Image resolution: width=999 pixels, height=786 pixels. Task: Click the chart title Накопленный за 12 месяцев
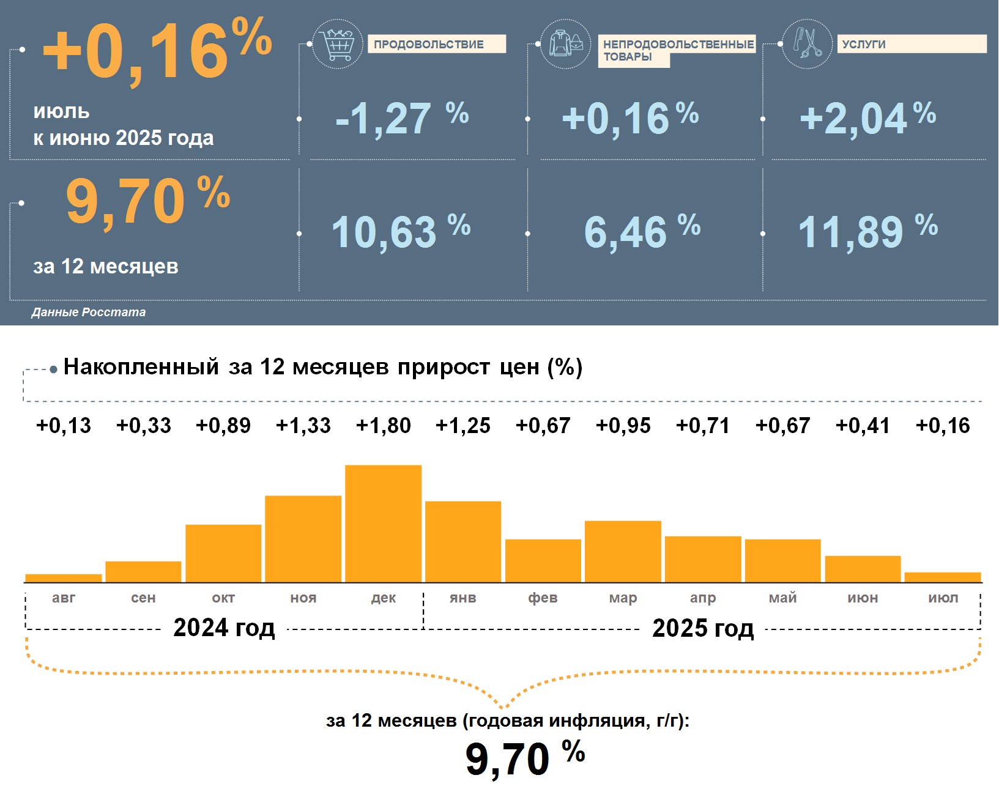[x=322, y=367]
